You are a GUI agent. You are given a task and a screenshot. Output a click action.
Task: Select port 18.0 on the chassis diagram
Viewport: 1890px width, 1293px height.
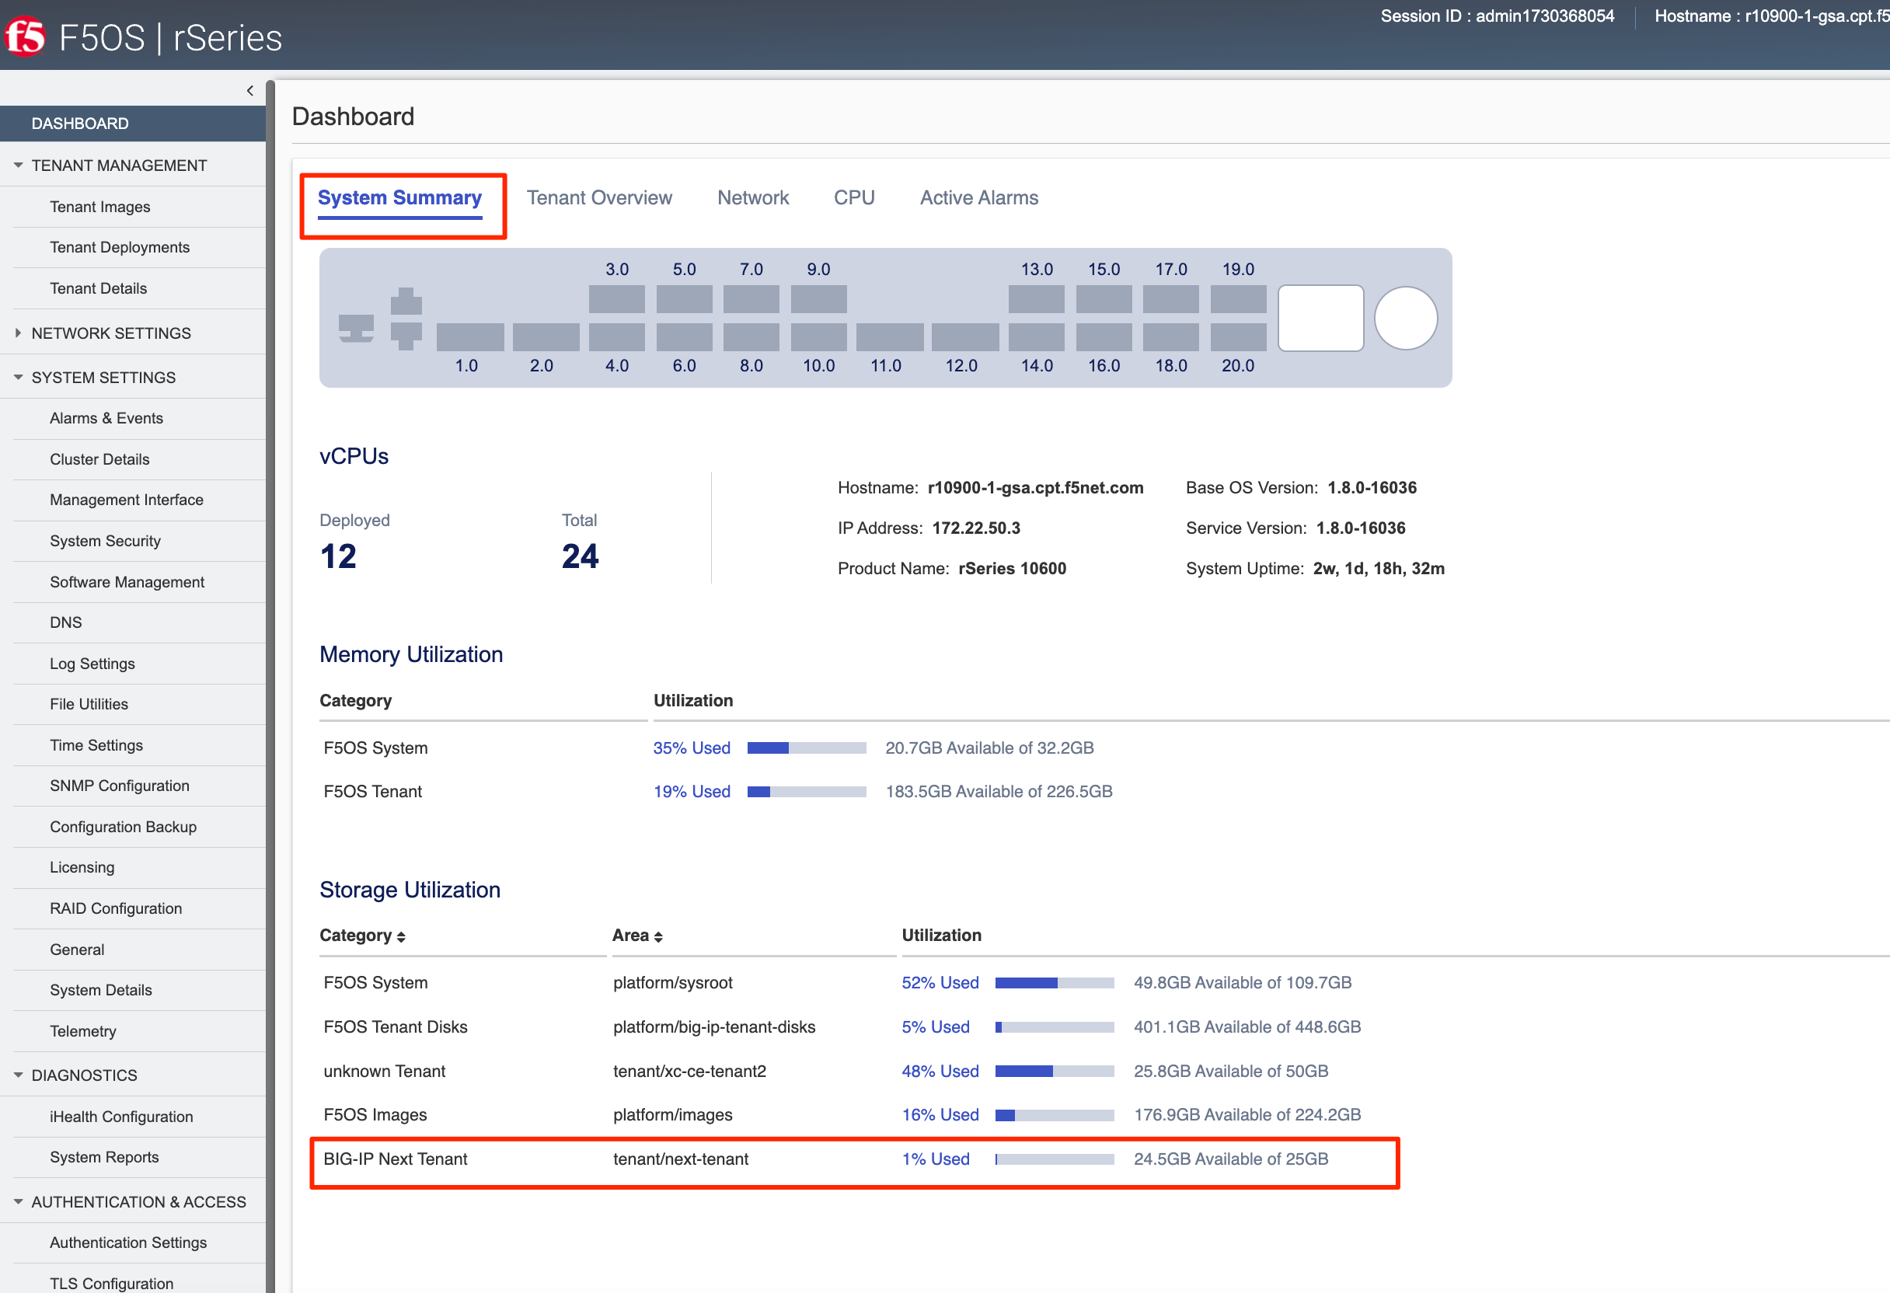point(1170,336)
